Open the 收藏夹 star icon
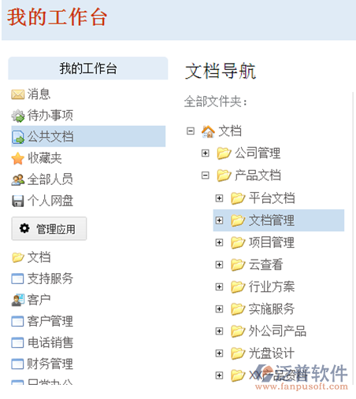This screenshot has height=399, width=356. click(x=17, y=158)
